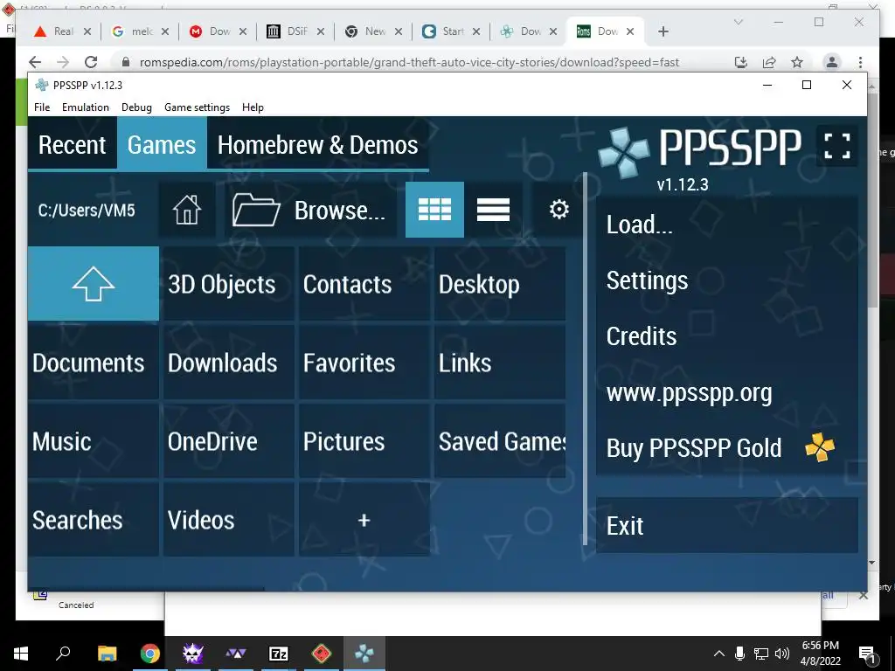The height and width of the screenshot is (671, 895).
Task: Open Chrome profile avatar icon
Action: tap(832, 62)
